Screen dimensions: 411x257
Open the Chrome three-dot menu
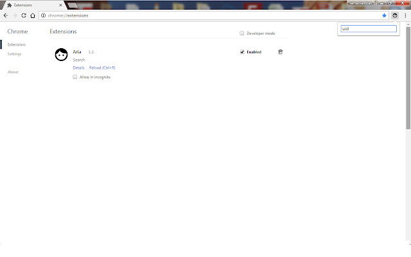[405, 15]
